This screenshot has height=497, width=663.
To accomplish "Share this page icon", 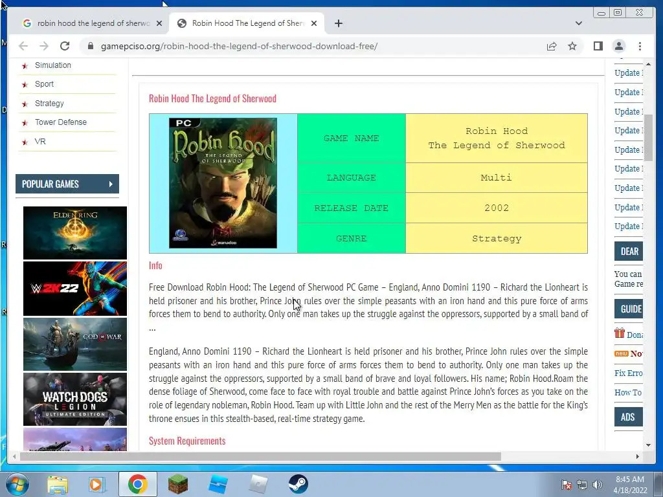I will click(552, 46).
